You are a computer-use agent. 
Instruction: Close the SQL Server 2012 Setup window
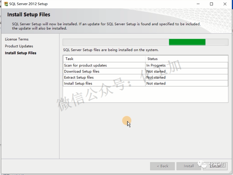point(225,4)
